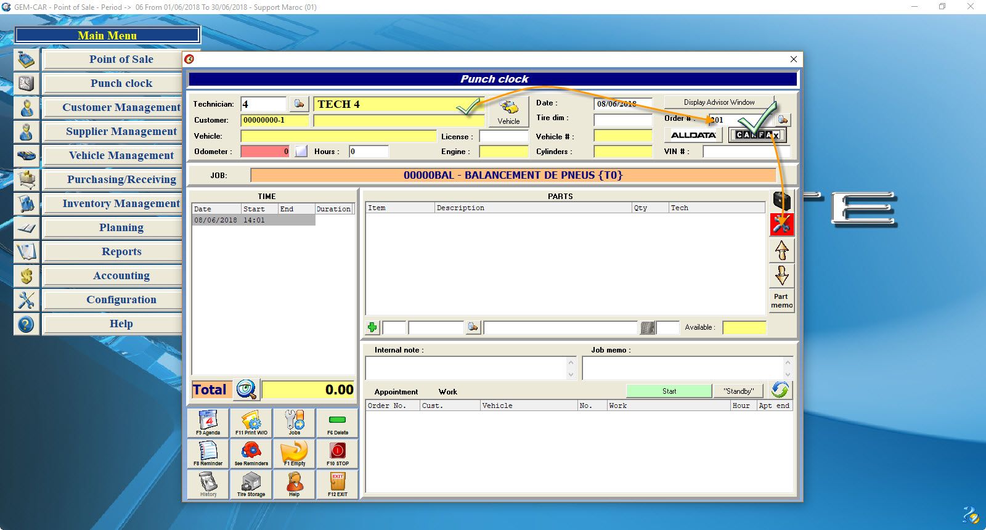Click the Supplier Management person icon
Image resolution: width=986 pixels, height=530 pixels.
26,132
